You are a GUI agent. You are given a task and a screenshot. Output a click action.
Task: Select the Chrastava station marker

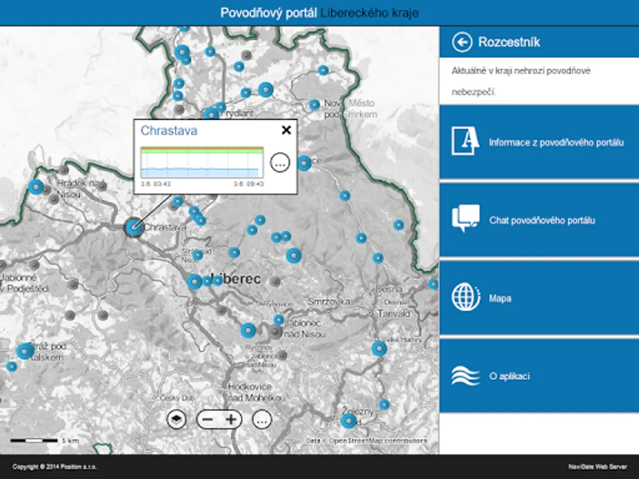click(x=134, y=227)
